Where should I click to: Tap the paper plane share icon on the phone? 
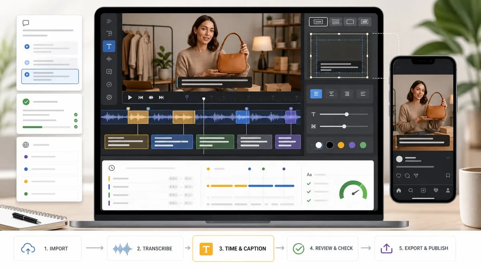click(x=416, y=176)
